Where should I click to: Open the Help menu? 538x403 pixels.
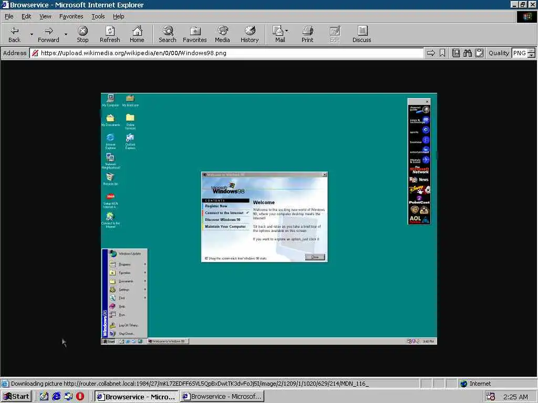coord(118,16)
